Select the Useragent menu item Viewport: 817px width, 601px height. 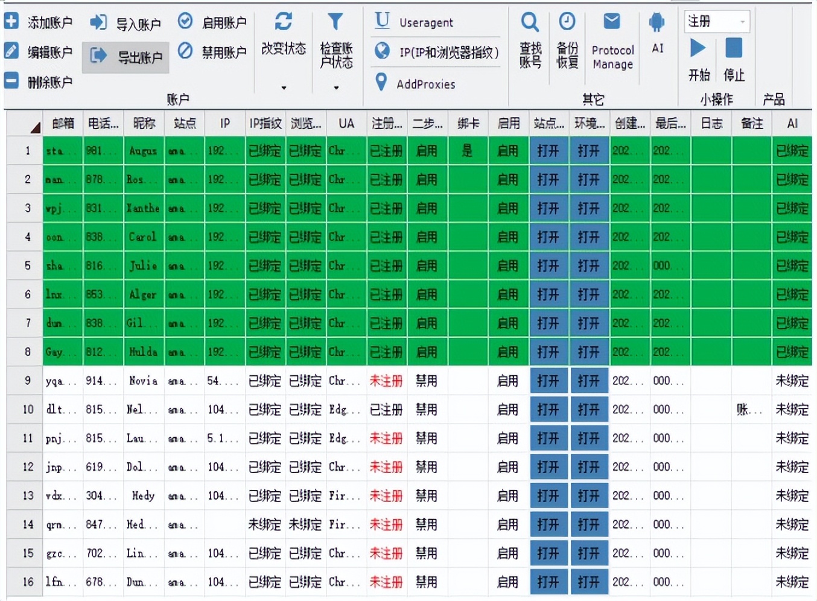tap(425, 22)
